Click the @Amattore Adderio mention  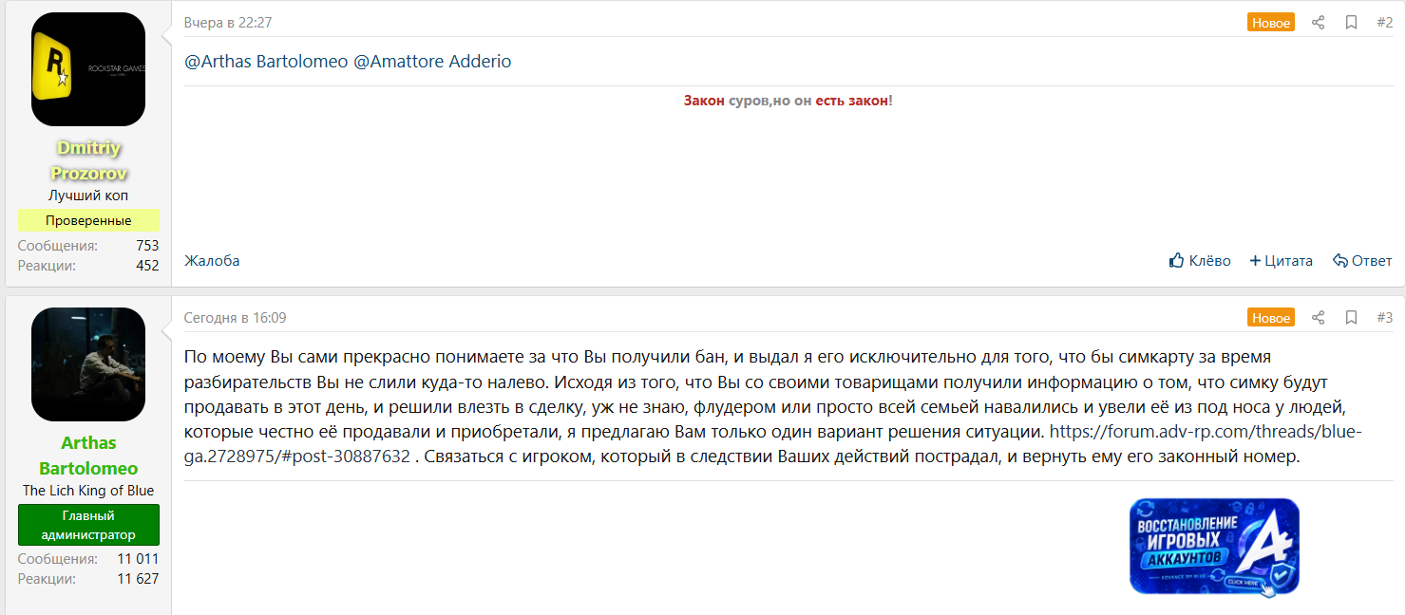(x=432, y=62)
